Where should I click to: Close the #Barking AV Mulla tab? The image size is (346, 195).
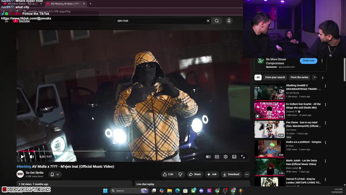(84, 4)
